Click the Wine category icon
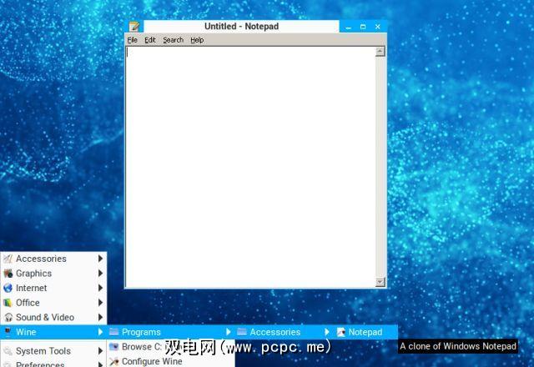The image size is (534, 367). 8,331
